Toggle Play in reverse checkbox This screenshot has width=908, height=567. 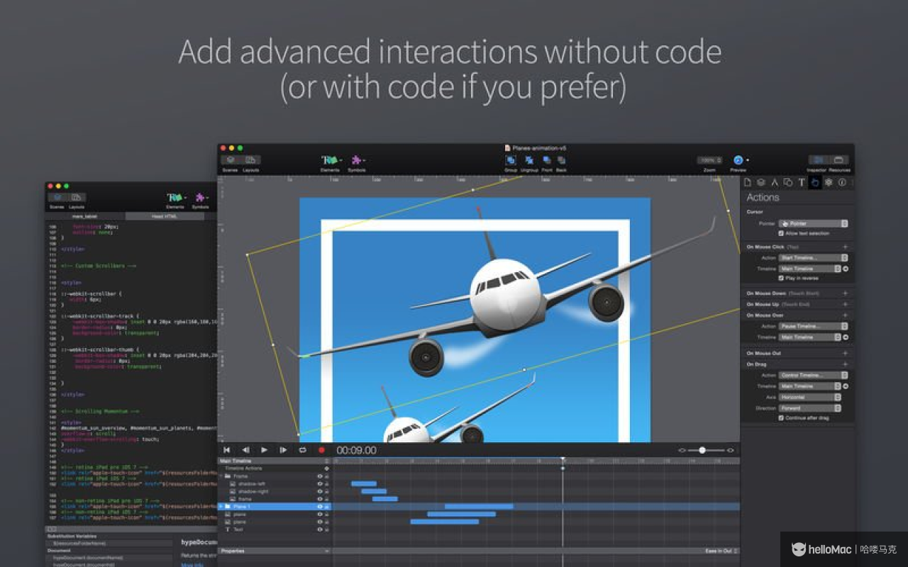(781, 278)
